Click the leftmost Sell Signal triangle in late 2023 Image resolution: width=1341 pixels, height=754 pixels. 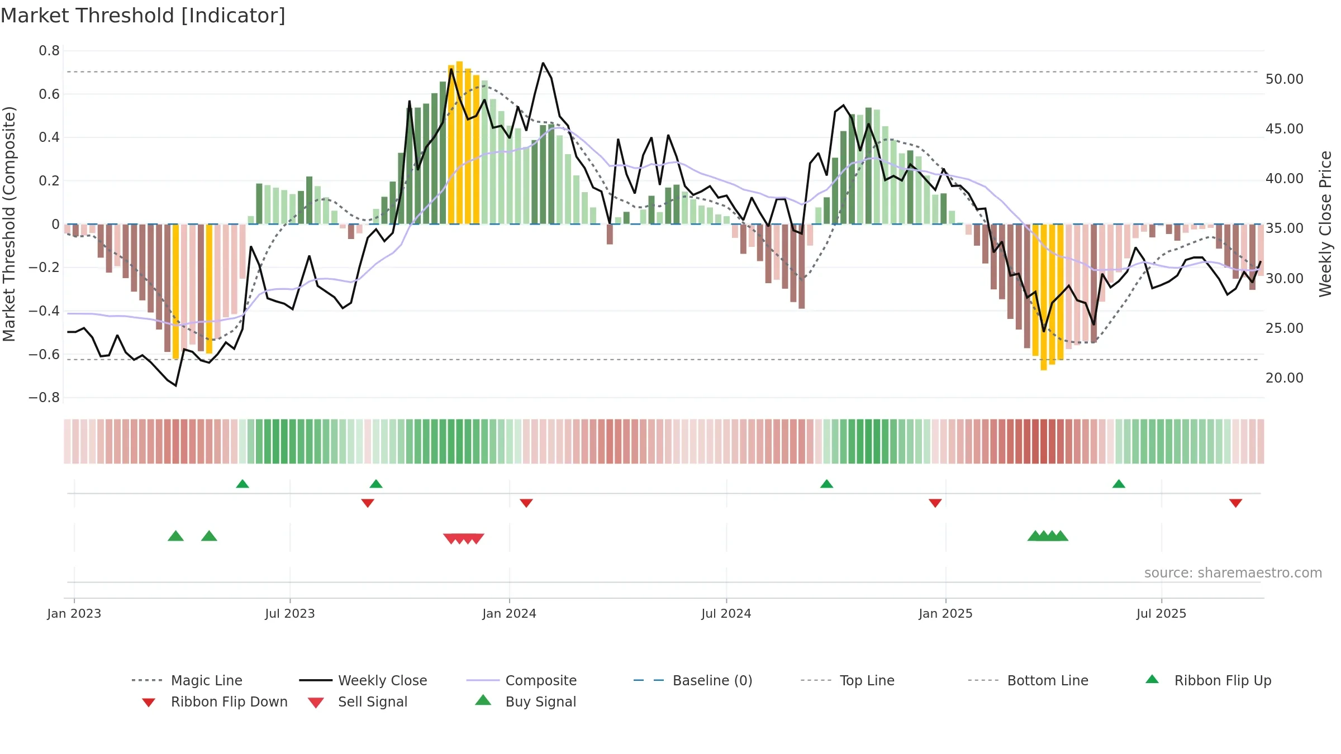[x=450, y=539]
